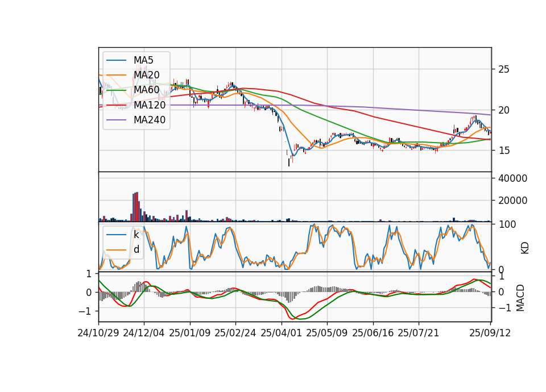546x392 pixels.
Task: Click the 25/02/24 date label
Action: [235, 333]
